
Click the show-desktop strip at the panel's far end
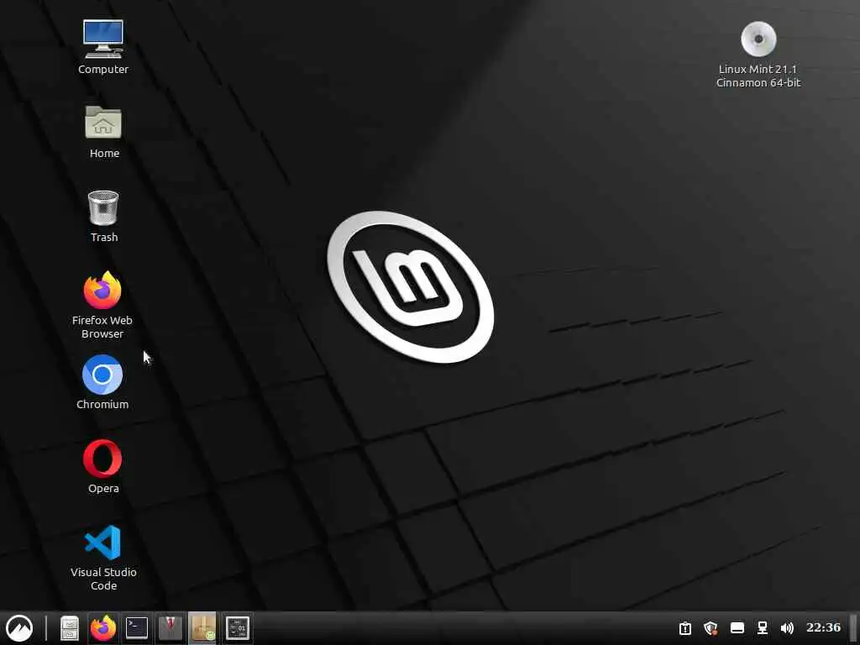click(853, 628)
